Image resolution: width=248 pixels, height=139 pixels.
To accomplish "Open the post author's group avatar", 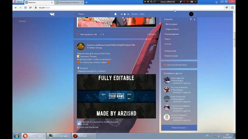I will click(x=81, y=46).
